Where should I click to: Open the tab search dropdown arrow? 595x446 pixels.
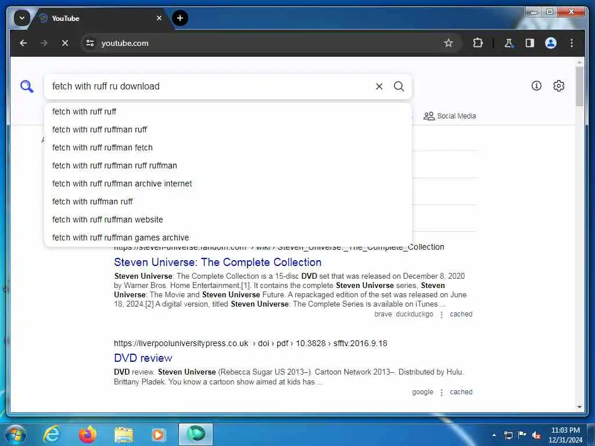[x=21, y=18]
